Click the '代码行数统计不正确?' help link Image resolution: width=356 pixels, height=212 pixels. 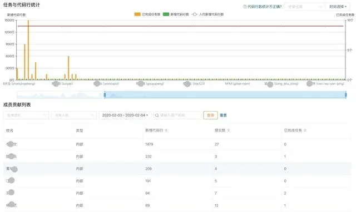[265, 7]
